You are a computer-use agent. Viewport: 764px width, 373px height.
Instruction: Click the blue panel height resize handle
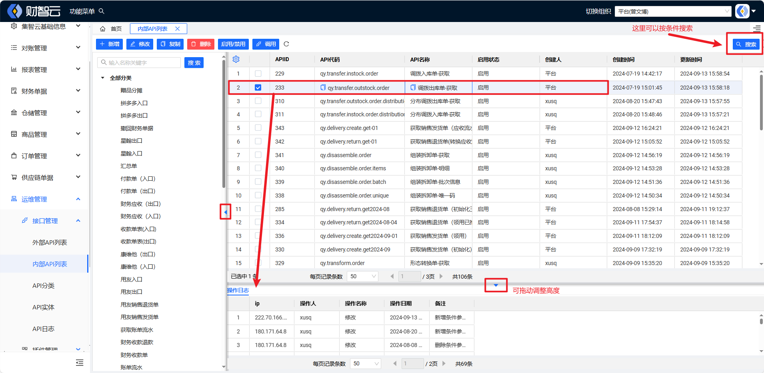(x=496, y=285)
